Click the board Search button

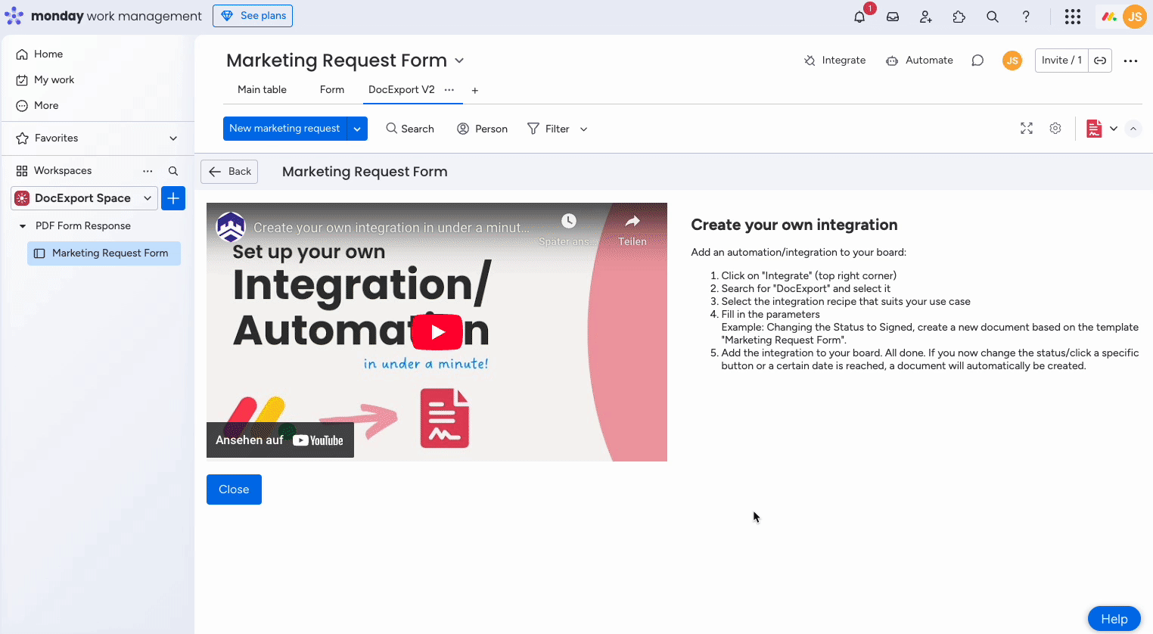point(410,129)
